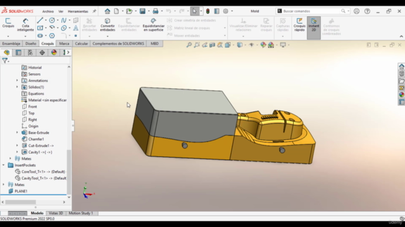Click Convertir entidades tool

[x=108, y=25]
